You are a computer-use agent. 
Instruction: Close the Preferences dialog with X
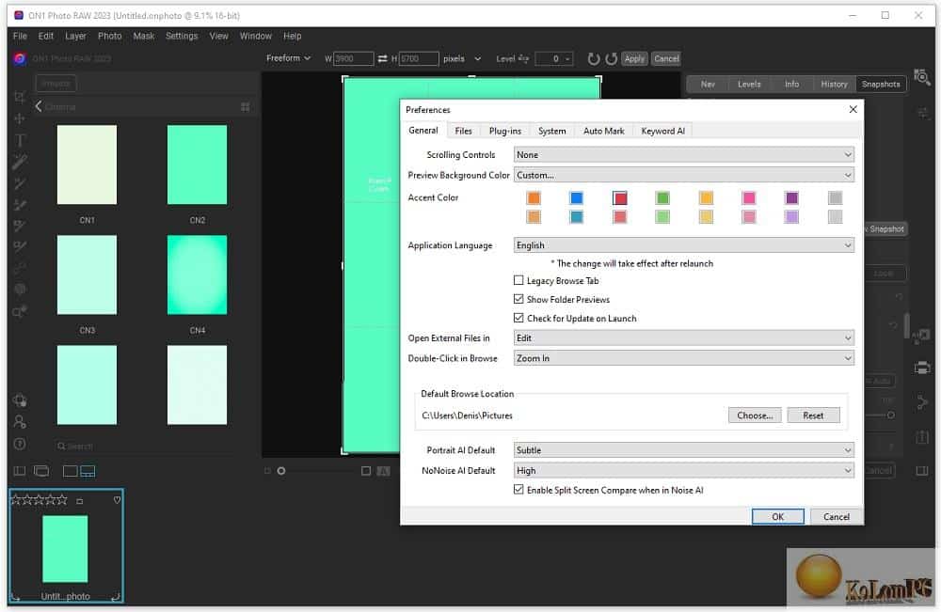pyautogui.click(x=853, y=109)
